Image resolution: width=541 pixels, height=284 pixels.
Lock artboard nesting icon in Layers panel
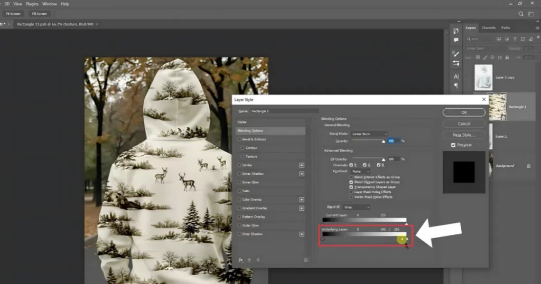point(500,58)
